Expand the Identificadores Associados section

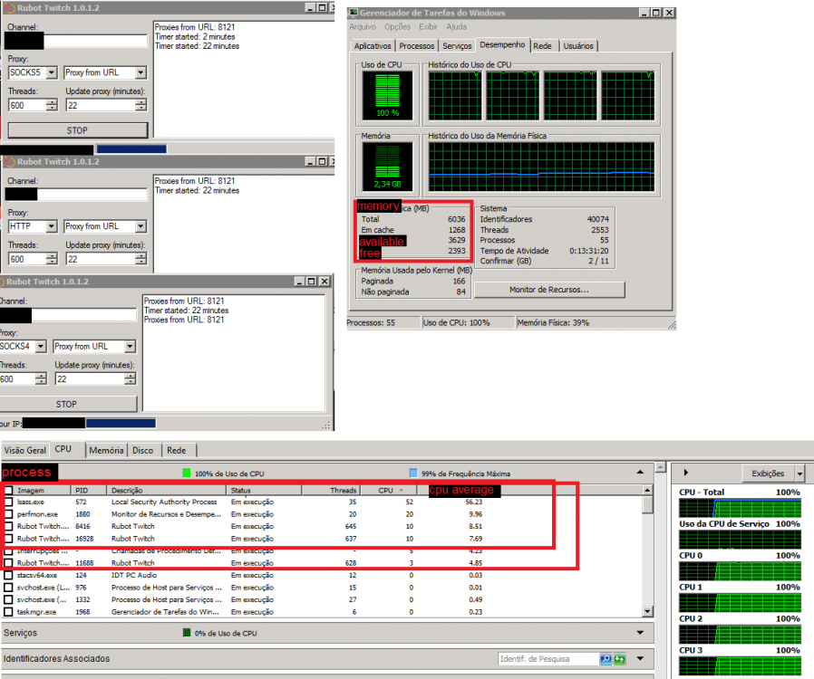641,659
